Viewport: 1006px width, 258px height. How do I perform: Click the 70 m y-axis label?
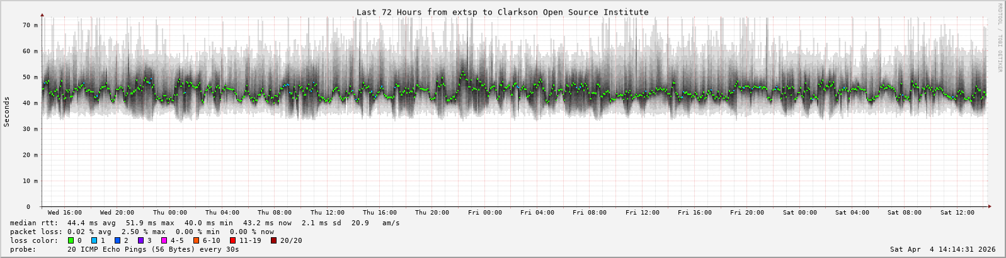click(x=30, y=25)
